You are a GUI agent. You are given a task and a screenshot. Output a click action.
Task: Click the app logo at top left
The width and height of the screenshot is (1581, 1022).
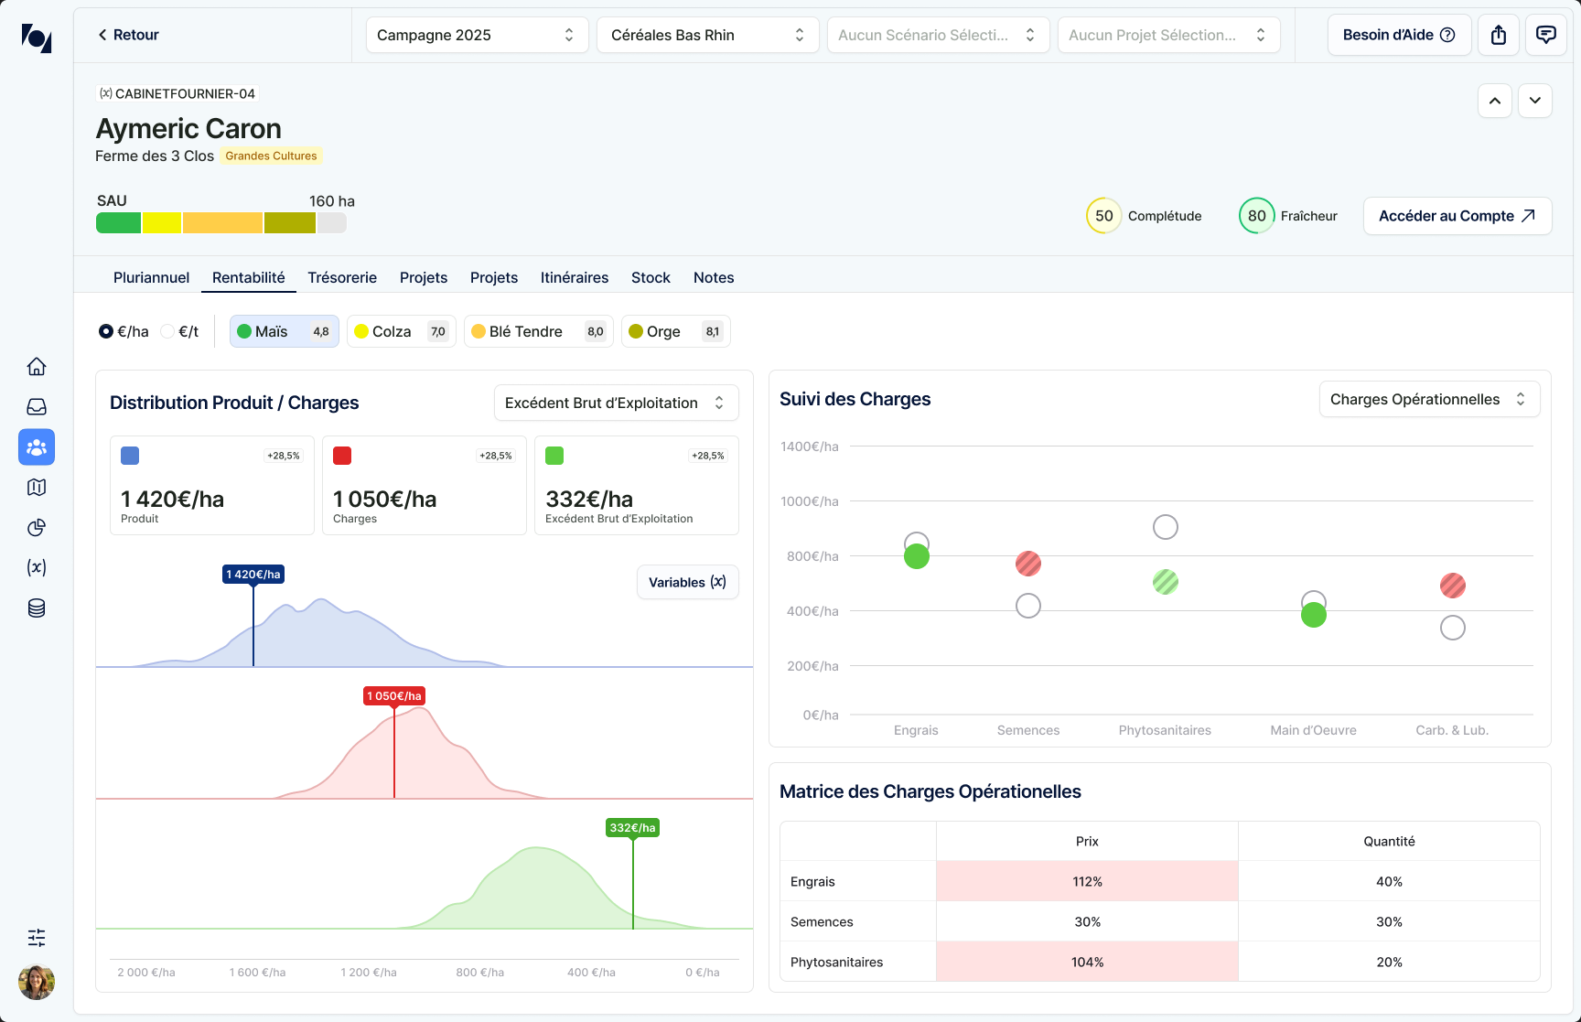[x=37, y=38]
